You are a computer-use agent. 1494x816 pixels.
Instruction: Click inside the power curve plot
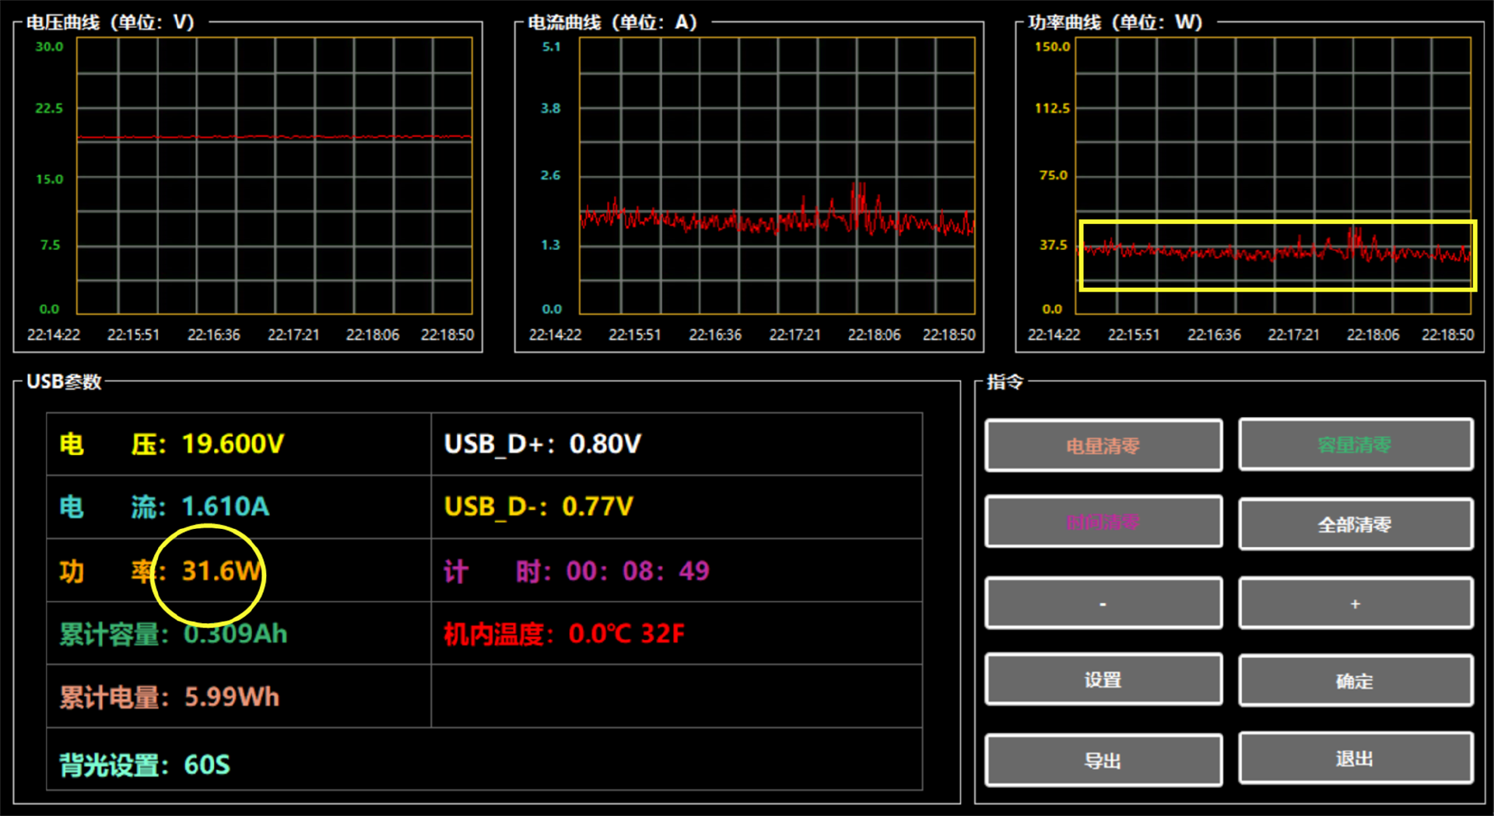point(1273,176)
